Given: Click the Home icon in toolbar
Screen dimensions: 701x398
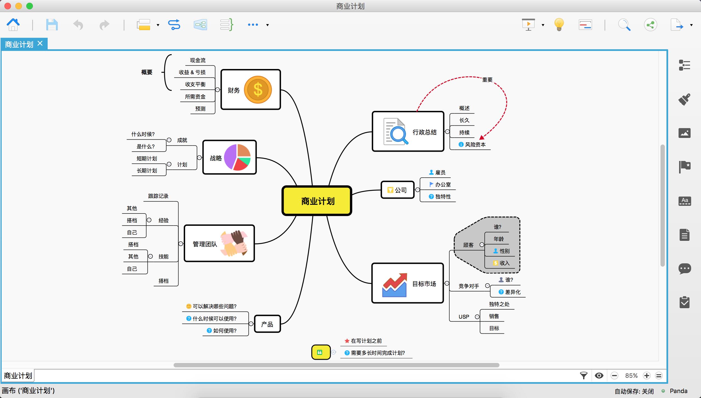Looking at the screenshot, I should coord(13,25).
